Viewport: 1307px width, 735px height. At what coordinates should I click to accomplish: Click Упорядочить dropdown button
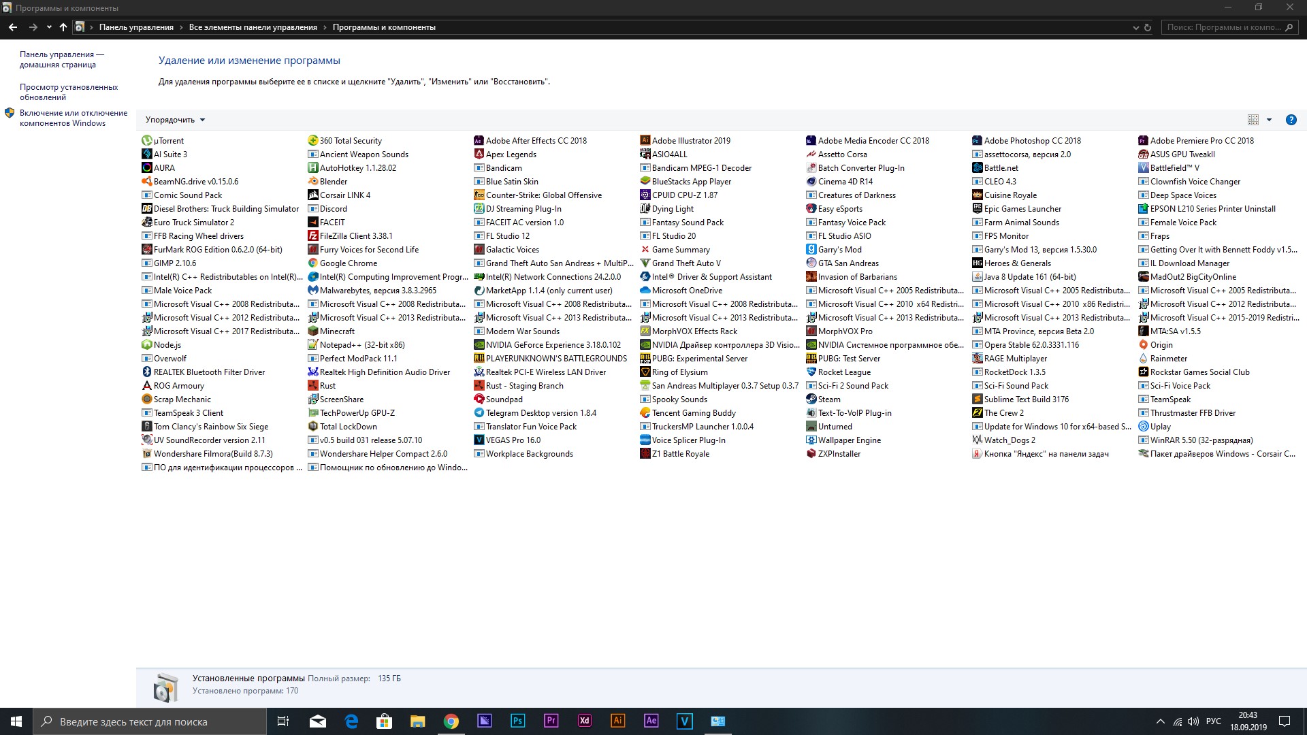[x=174, y=118]
